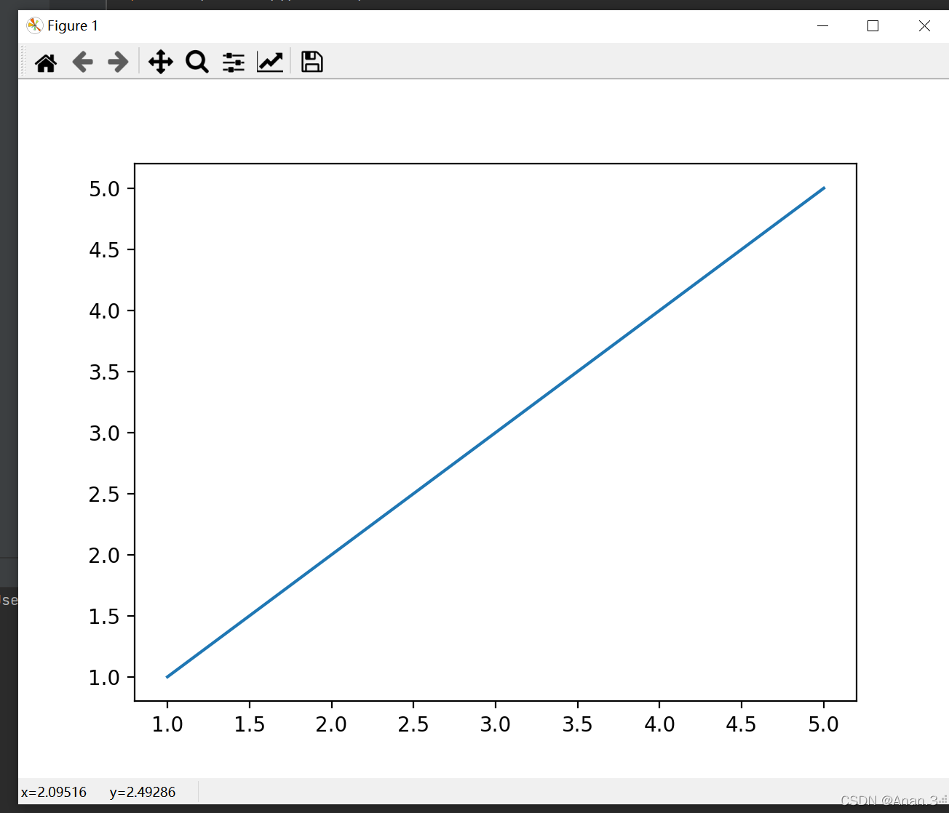The image size is (949, 813).
Task: Minimize the Figure 1 window
Action: 823,26
